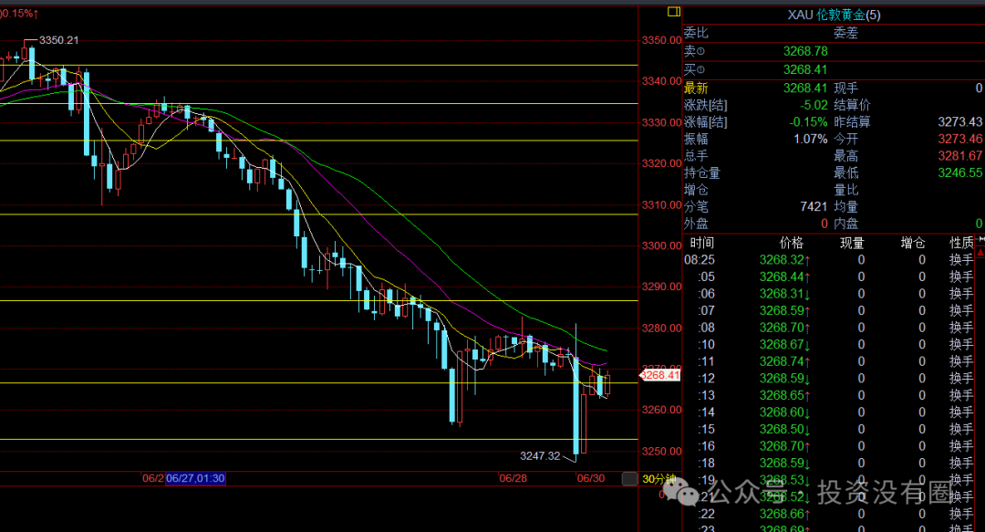Image resolution: width=985 pixels, height=532 pixels.
Task: Click the 3330.00 axis label
Action: [661, 122]
